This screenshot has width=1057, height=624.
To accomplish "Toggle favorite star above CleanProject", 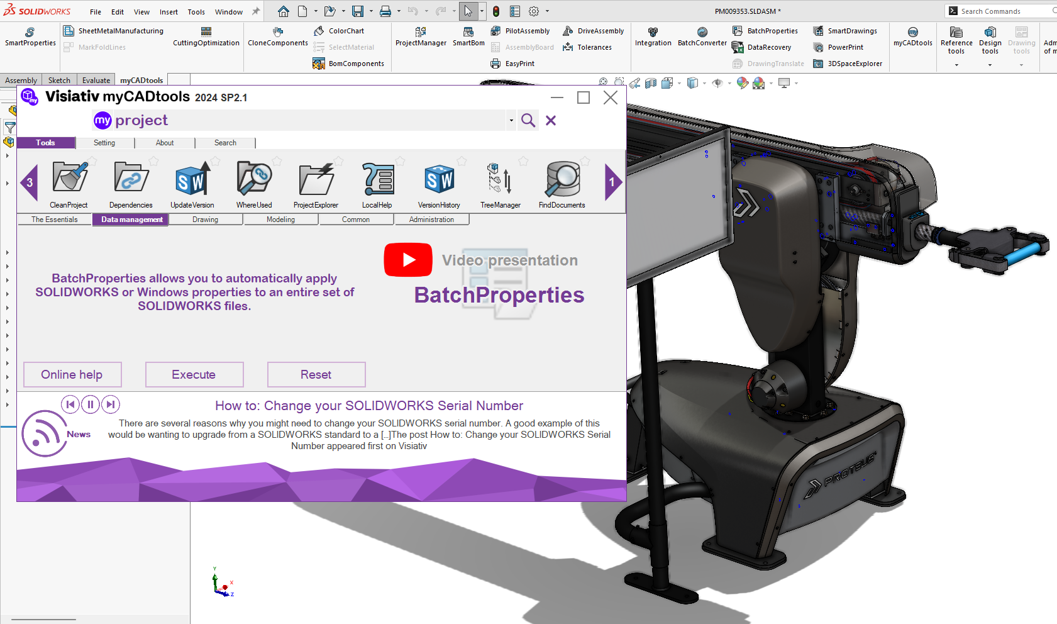I will [x=92, y=161].
